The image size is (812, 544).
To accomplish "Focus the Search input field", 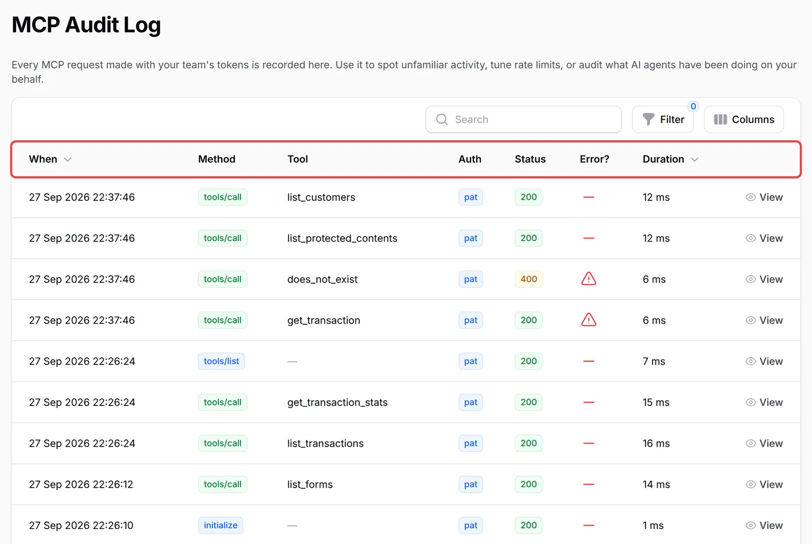I will [524, 119].
